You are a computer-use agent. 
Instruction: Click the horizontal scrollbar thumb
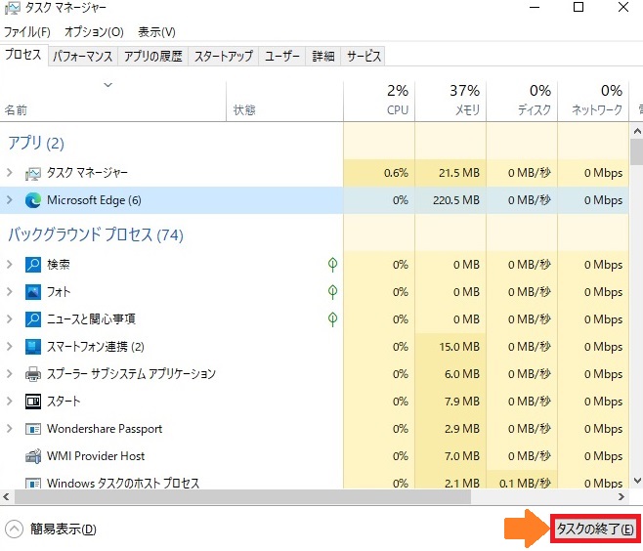[242, 497]
